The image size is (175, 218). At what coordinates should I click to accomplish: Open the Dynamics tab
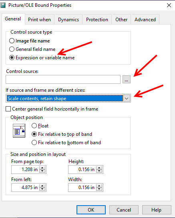68,20
